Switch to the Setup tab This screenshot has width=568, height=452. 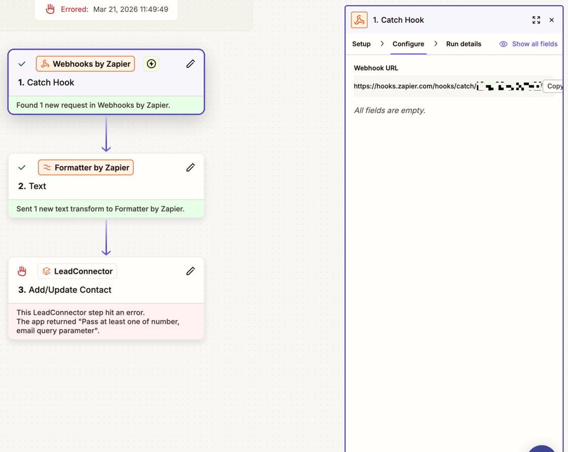pyautogui.click(x=361, y=44)
